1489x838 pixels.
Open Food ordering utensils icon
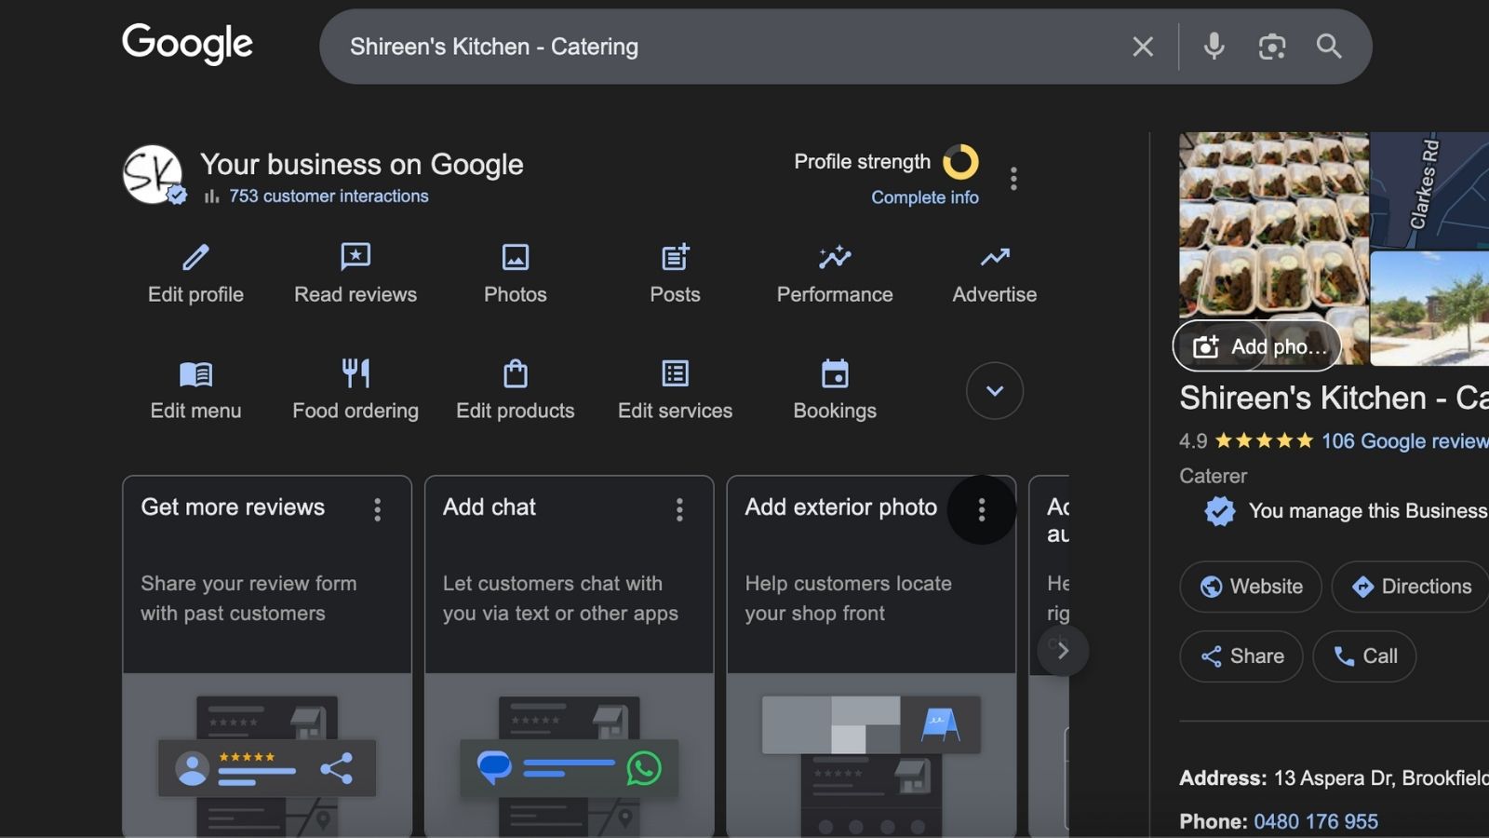(x=355, y=373)
